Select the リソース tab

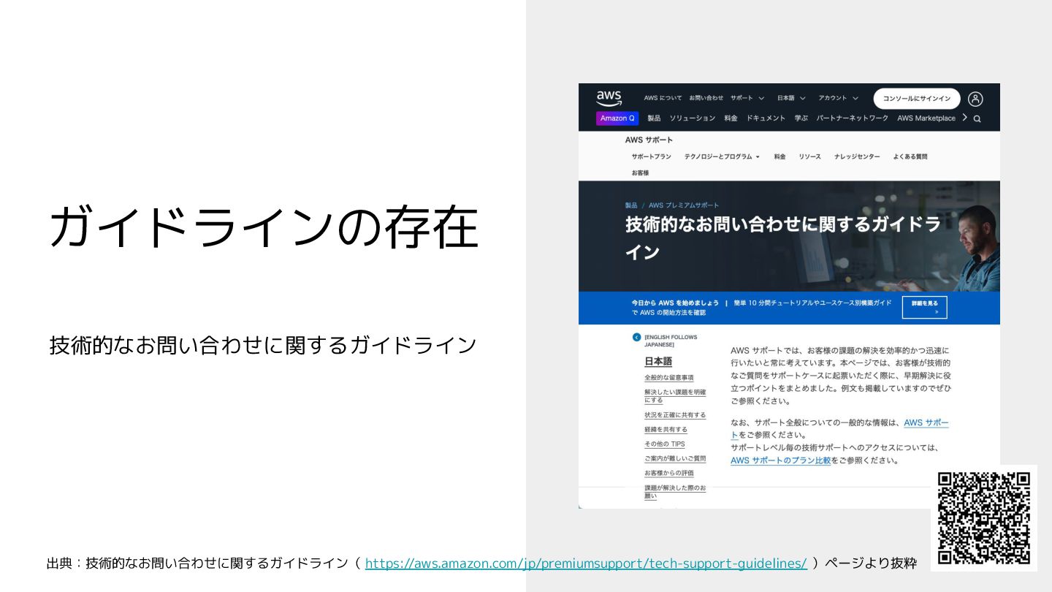809,156
